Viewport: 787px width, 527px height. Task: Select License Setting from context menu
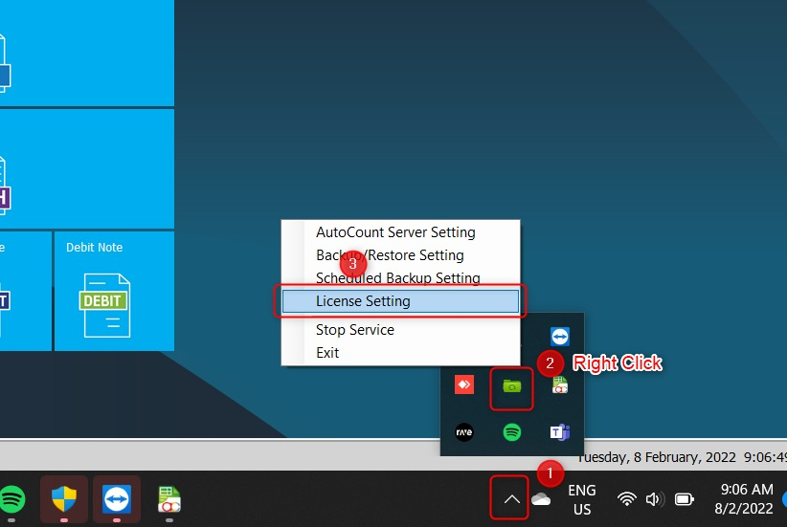click(400, 301)
